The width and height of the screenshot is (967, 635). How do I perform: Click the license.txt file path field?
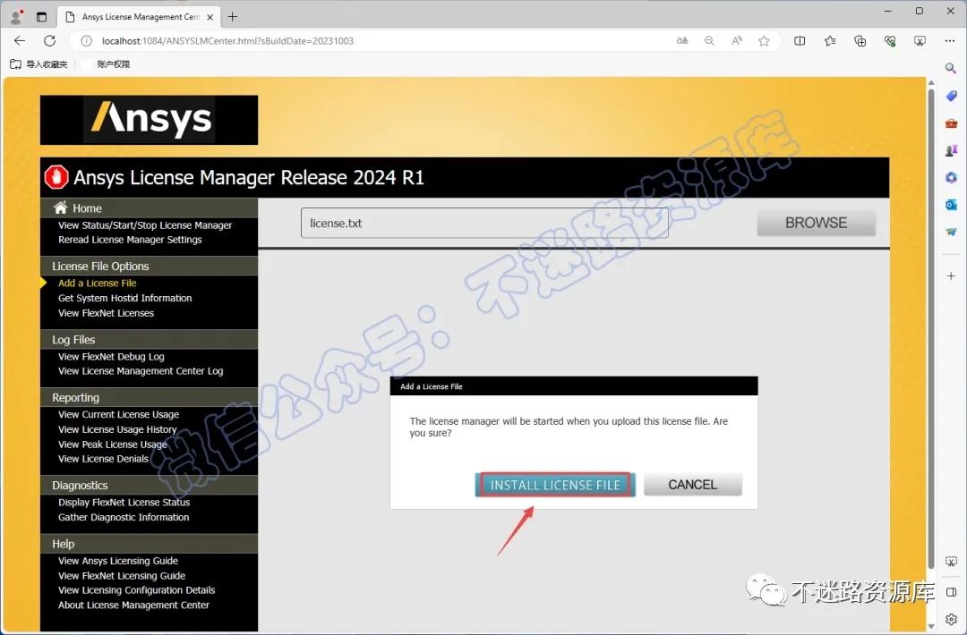[x=484, y=223]
